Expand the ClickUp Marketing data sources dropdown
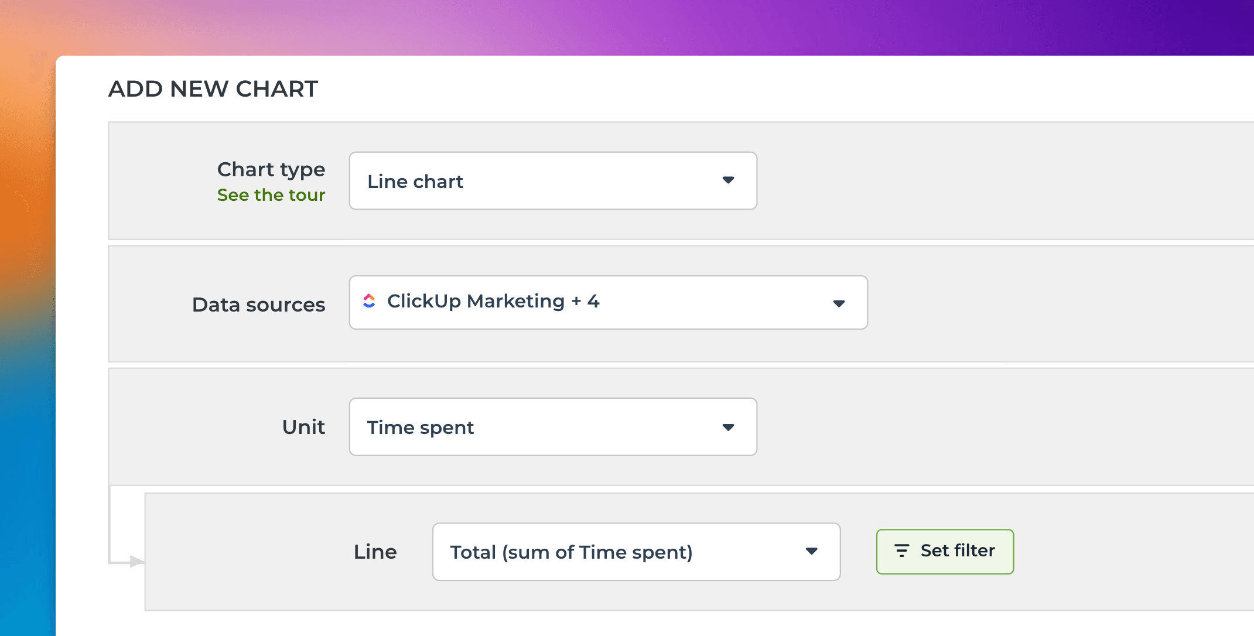Screen dimensions: 1254x636 pyautogui.click(x=607, y=303)
